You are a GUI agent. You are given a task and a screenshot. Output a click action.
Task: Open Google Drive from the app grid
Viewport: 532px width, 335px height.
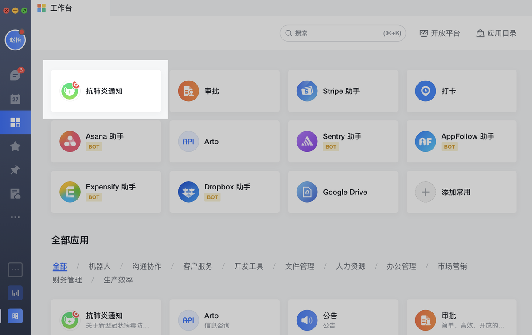[x=343, y=192]
